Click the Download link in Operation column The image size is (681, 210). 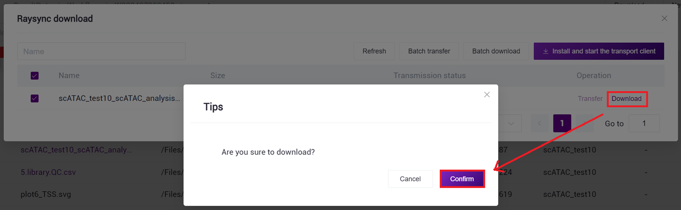pyautogui.click(x=626, y=99)
